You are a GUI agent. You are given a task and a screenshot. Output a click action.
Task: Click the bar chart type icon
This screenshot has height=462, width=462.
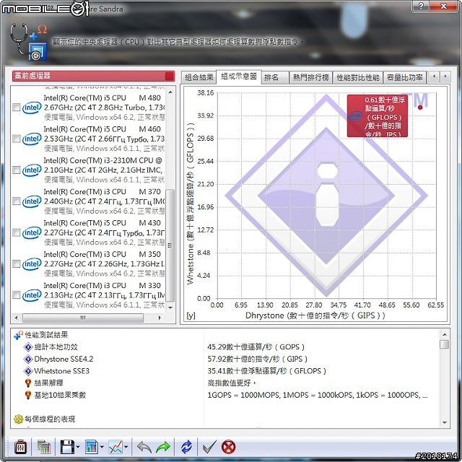92,447
